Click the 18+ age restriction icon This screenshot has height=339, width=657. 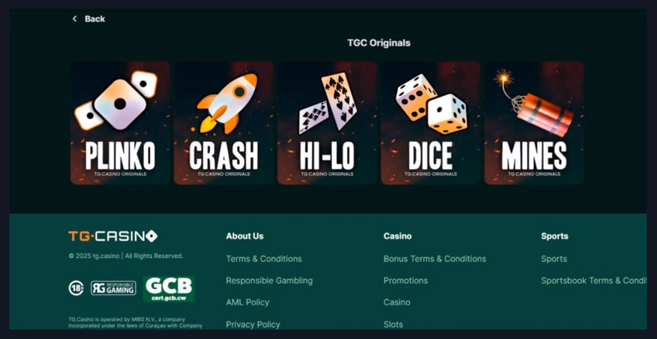coord(76,288)
